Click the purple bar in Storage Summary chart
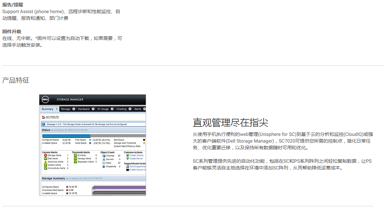Screen dimensions: 384x209 [119, 188]
